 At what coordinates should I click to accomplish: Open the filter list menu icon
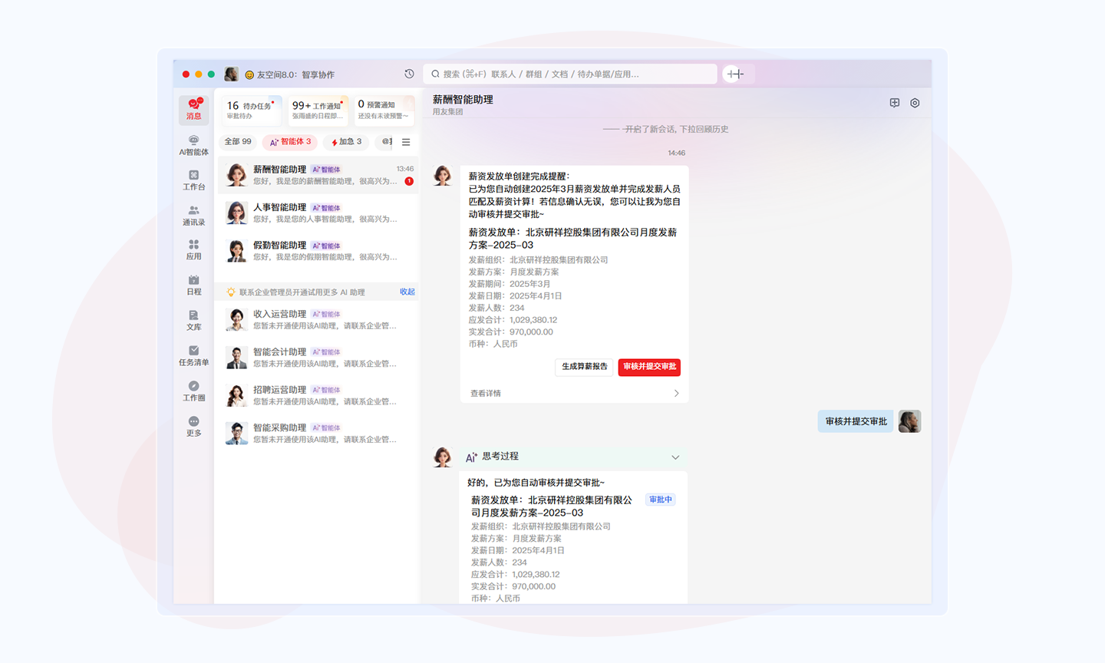click(406, 142)
